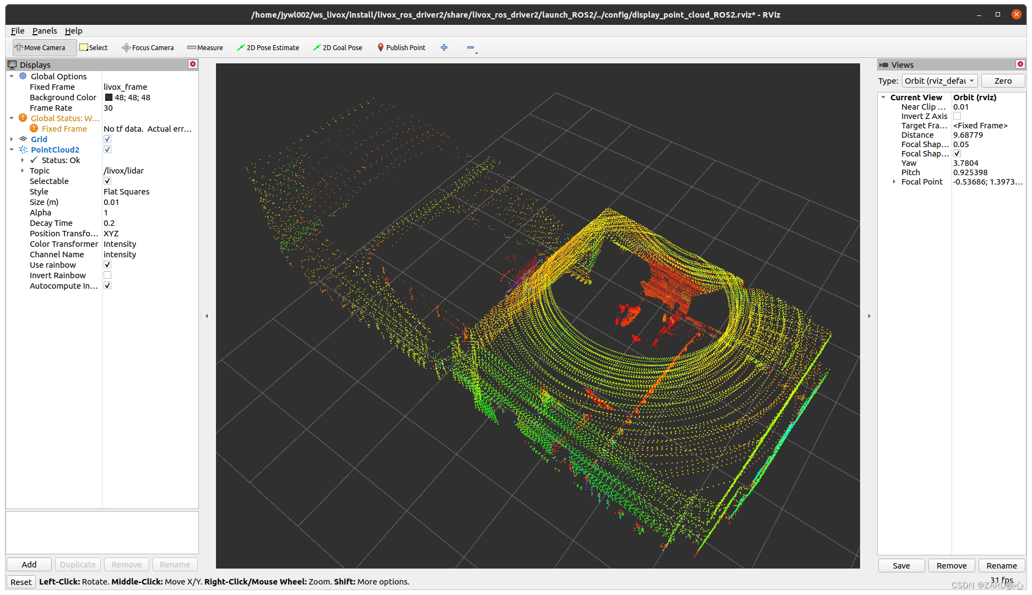Click the Status Ok checkmark icon
Image resolution: width=1032 pixels, height=595 pixels.
pos(34,160)
